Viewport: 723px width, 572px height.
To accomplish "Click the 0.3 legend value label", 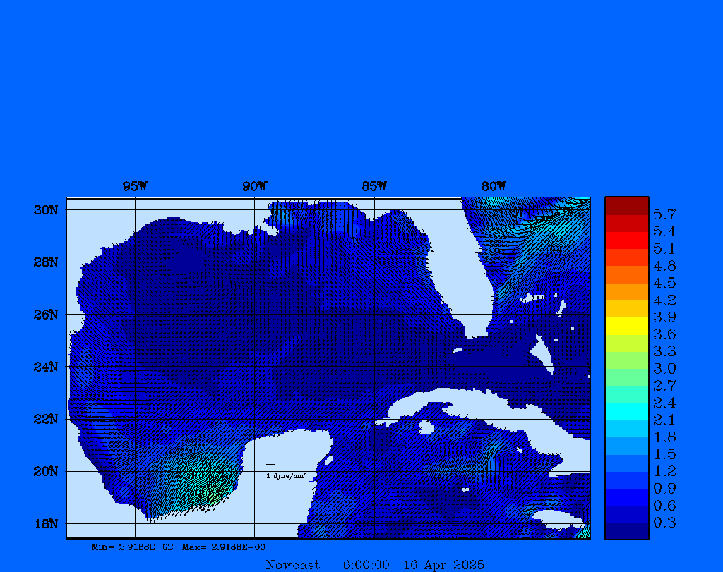I will [x=664, y=523].
